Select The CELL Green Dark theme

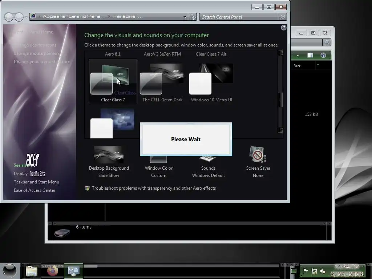click(162, 81)
